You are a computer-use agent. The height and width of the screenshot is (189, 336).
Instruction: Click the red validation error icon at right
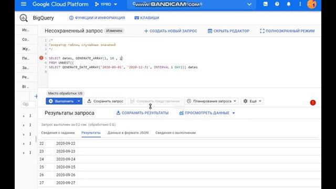313,103
